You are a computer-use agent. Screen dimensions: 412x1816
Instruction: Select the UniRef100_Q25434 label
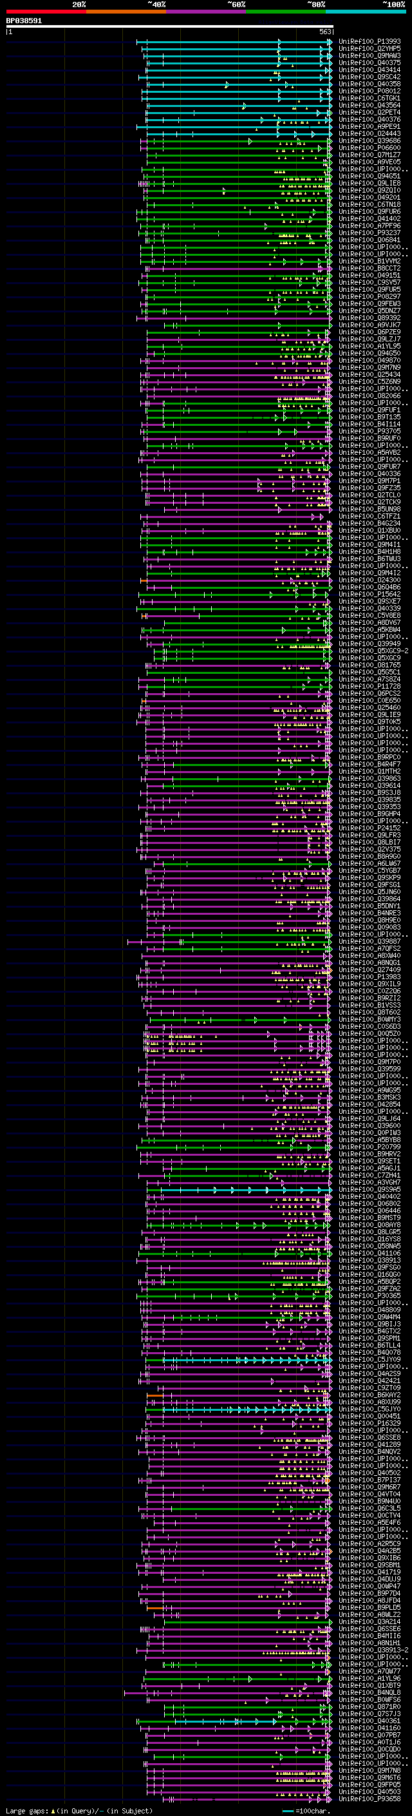click(370, 374)
